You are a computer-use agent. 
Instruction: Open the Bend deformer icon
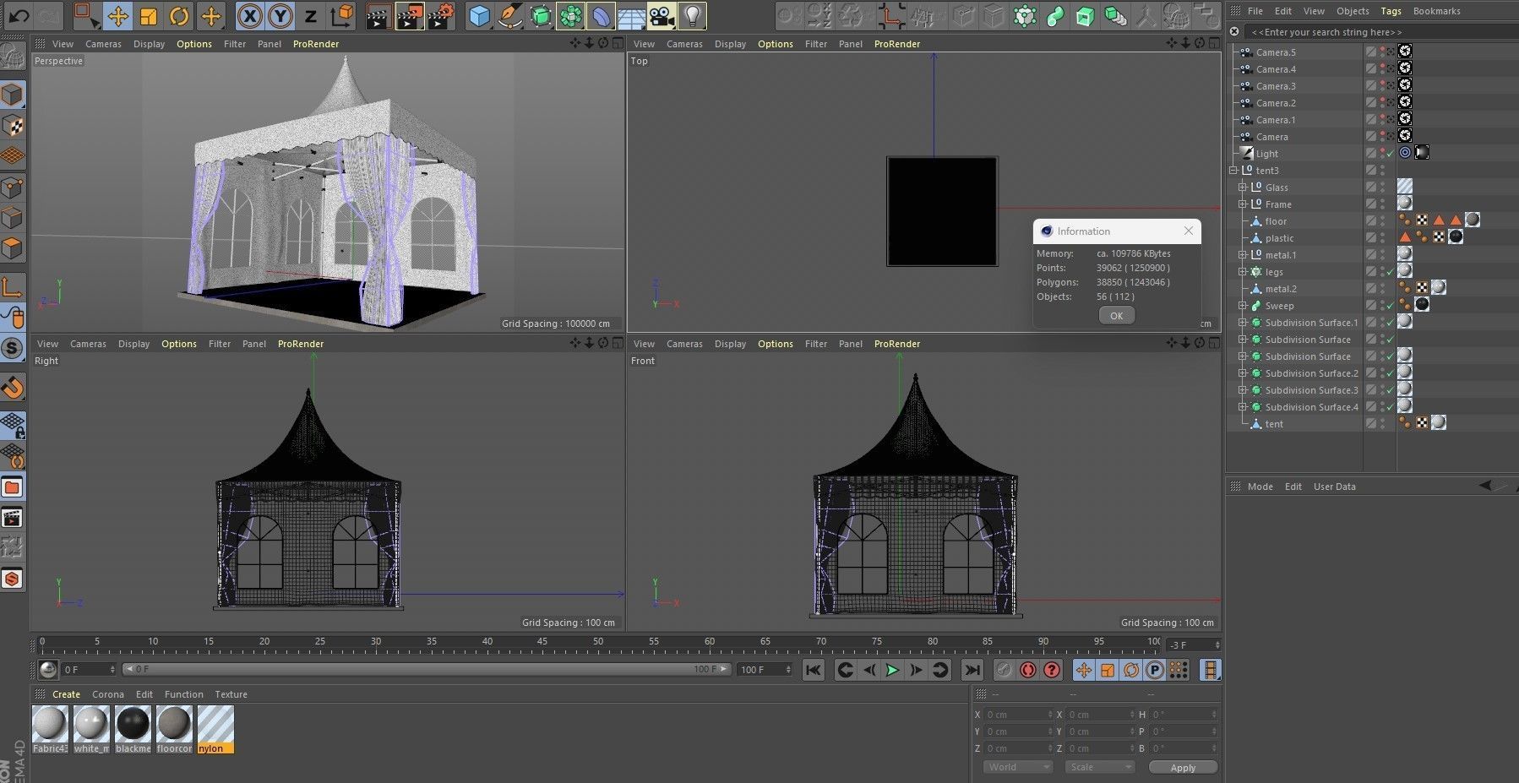pyautogui.click(x=602, y=16)
